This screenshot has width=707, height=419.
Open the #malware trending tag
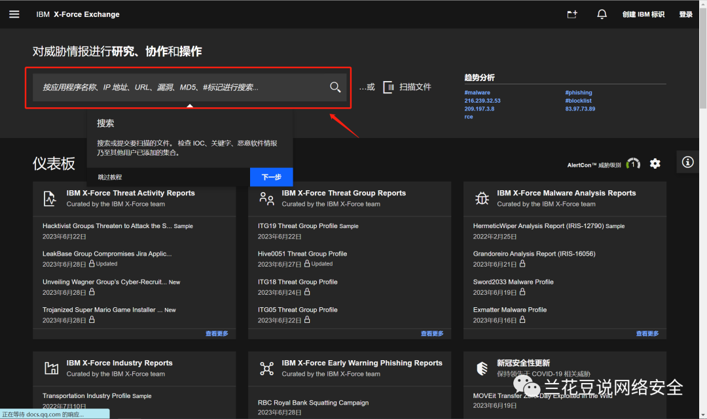[x=477, y=93]
